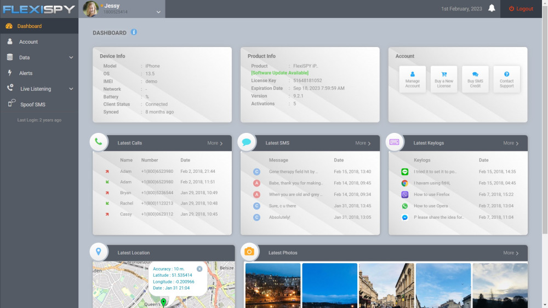Click the Contact Support tile
This screenshot has height=308, width=548.
click(x=506, y=79)
